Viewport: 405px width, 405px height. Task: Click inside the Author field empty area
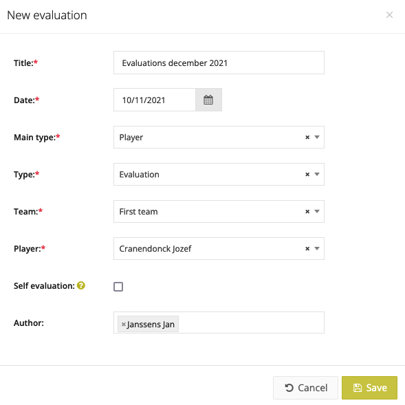pyautogui.click(x=250, y=322)
